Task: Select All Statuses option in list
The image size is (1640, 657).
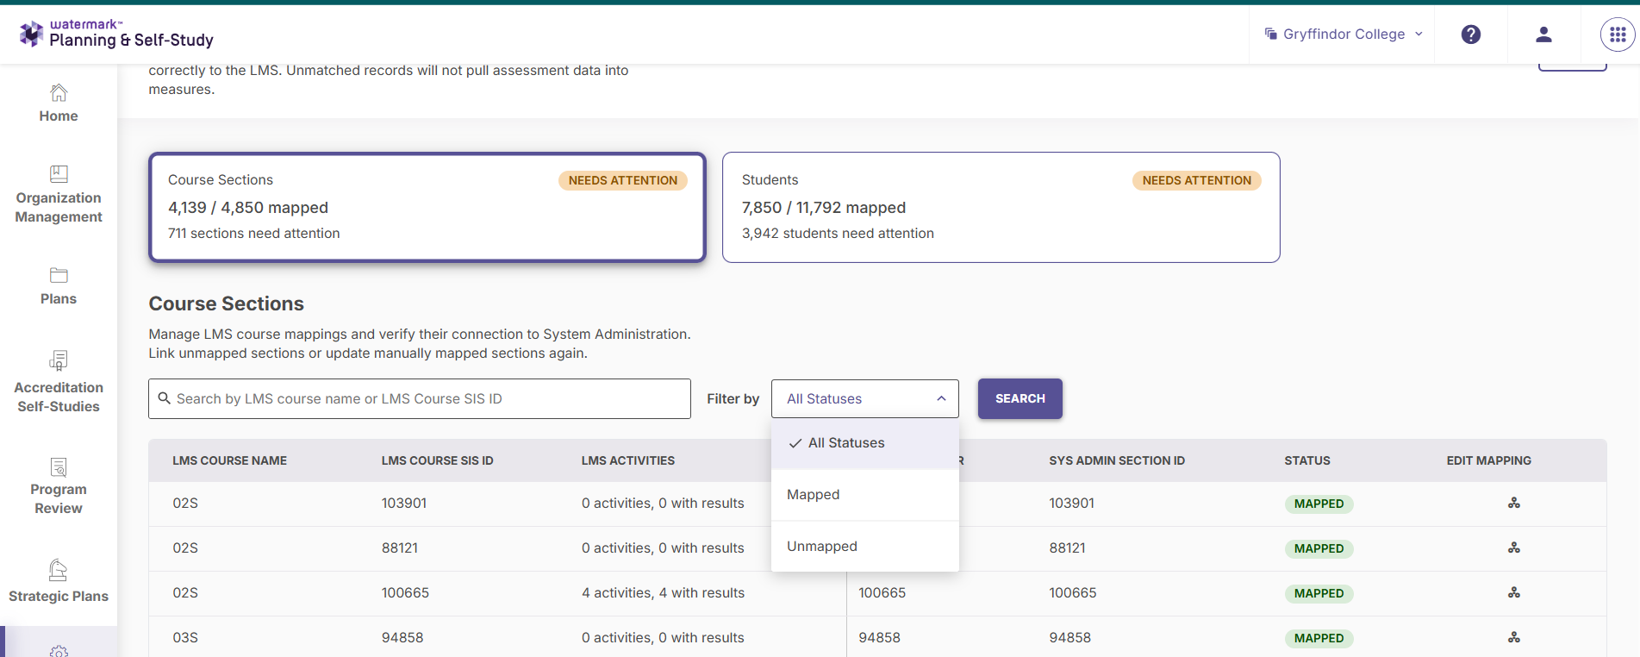Action: [864, 443]
